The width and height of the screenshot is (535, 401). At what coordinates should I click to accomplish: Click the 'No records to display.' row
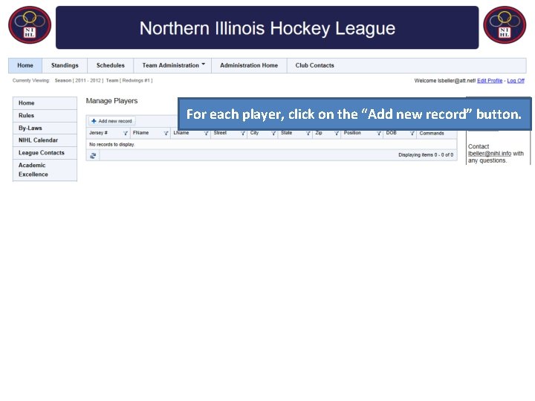coord(272,145)
